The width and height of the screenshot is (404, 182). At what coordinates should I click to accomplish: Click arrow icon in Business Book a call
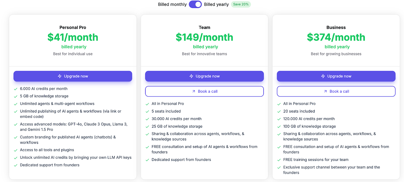click(325, 91)
